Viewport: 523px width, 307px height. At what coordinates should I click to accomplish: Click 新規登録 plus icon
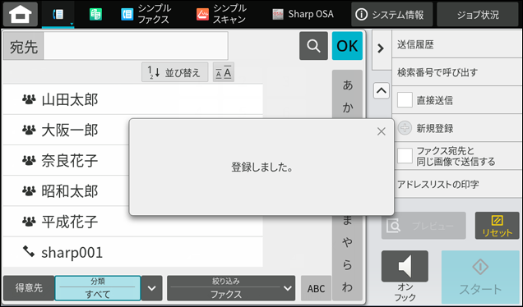405,128
